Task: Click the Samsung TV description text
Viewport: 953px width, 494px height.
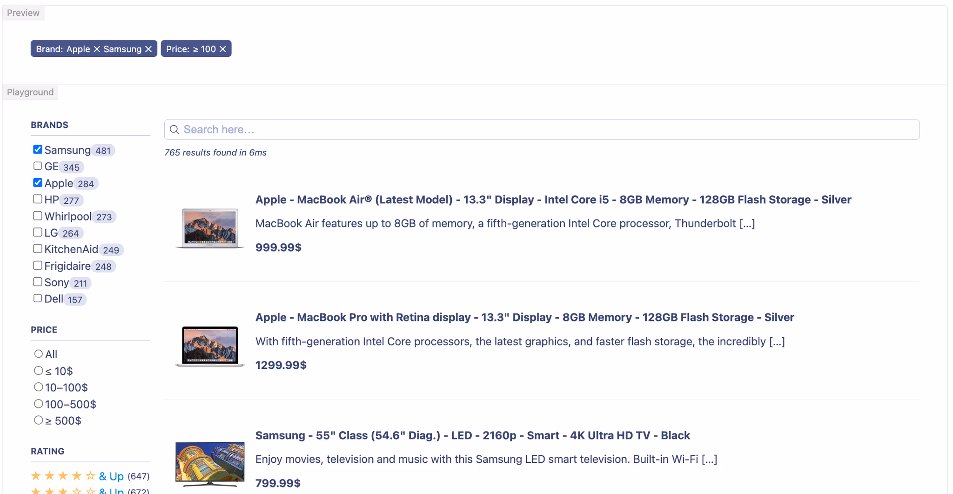Action: 486,460
